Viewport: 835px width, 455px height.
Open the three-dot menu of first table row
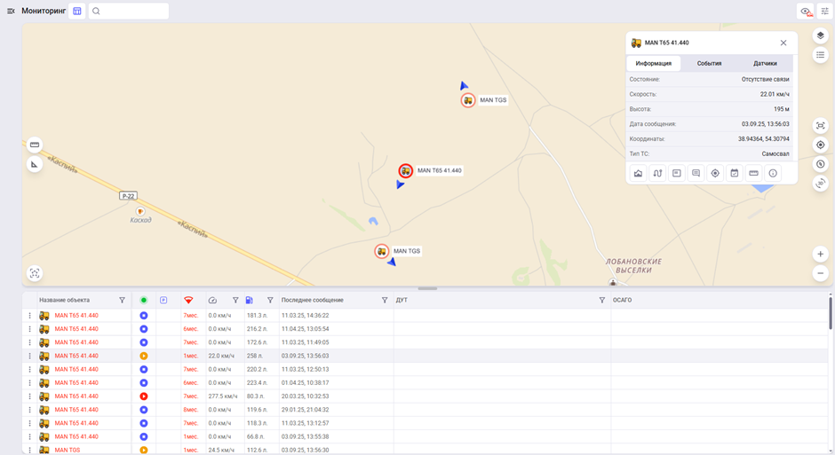pos(29,316)
